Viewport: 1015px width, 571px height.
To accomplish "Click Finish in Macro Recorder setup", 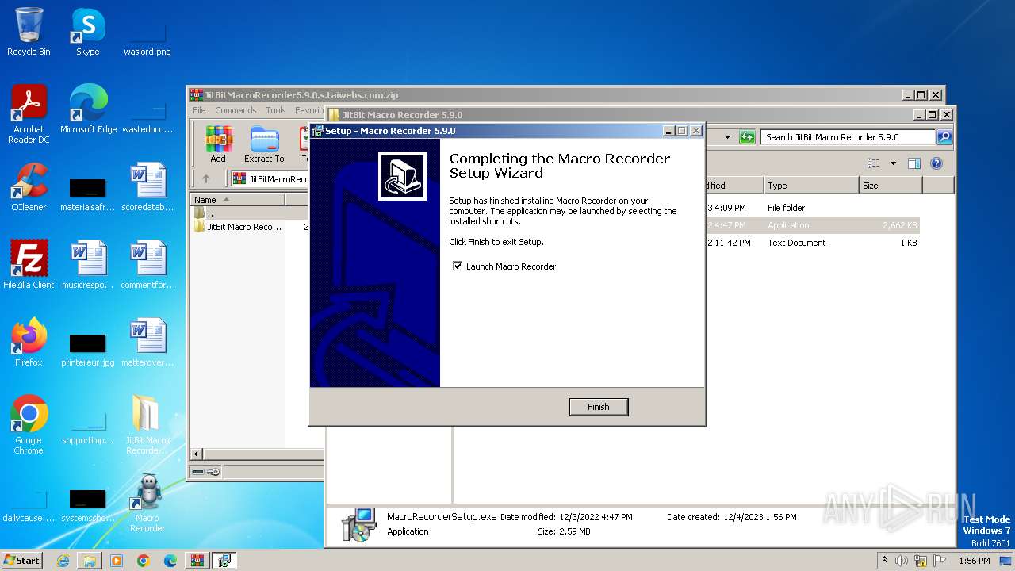I will [599, 407].
